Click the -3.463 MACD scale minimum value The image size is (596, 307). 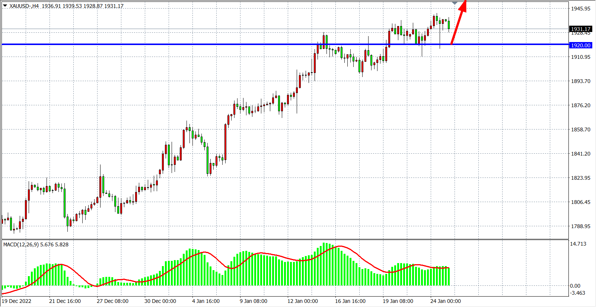tap(577, 293)
